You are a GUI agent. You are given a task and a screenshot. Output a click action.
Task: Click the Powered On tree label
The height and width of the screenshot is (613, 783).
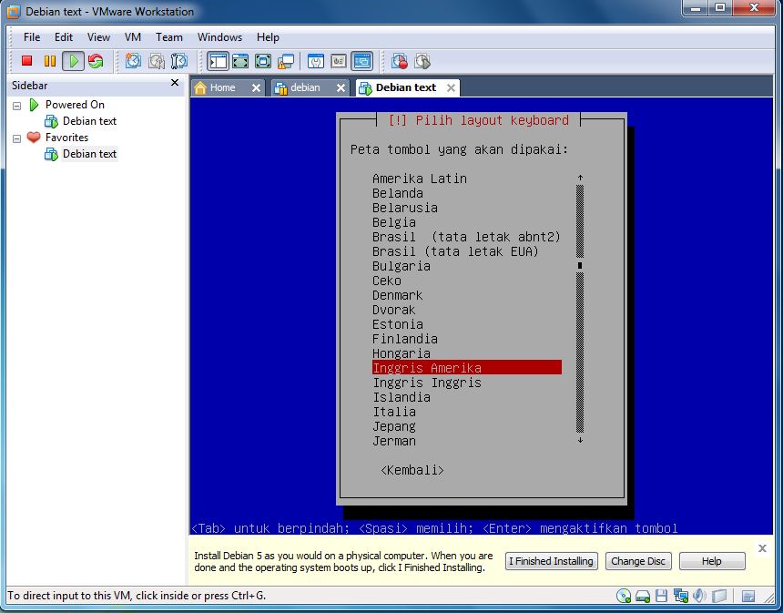pos(75,105)
